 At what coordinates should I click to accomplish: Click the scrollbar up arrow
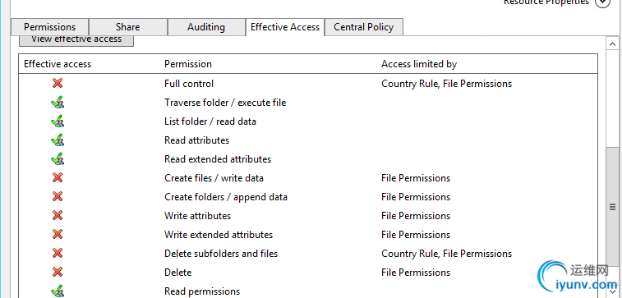[612, 44]
